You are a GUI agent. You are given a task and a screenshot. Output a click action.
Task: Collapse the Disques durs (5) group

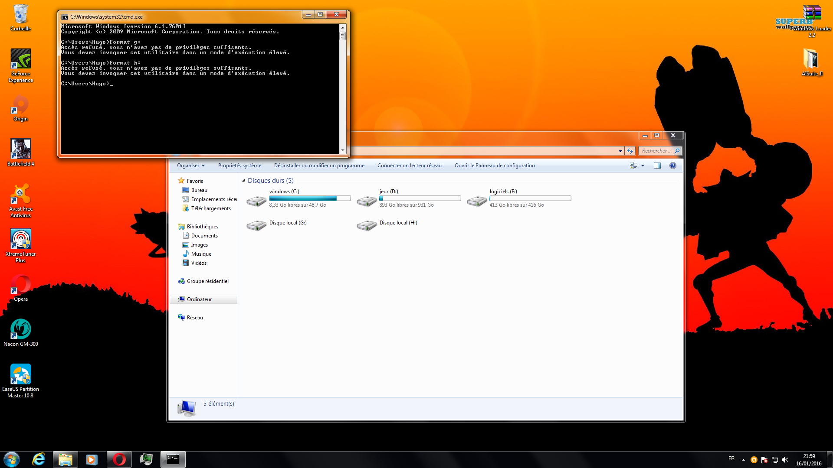click(243, 181)
